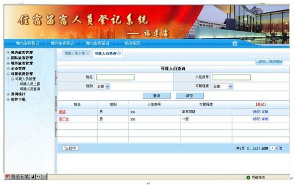
Task: Open the 测试 name link
Action: (x=62, y=112)
